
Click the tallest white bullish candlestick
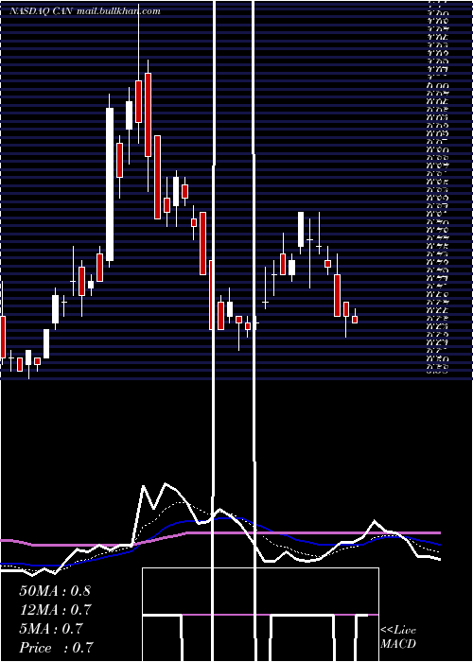pyautogui.click(x=110, y=181)
